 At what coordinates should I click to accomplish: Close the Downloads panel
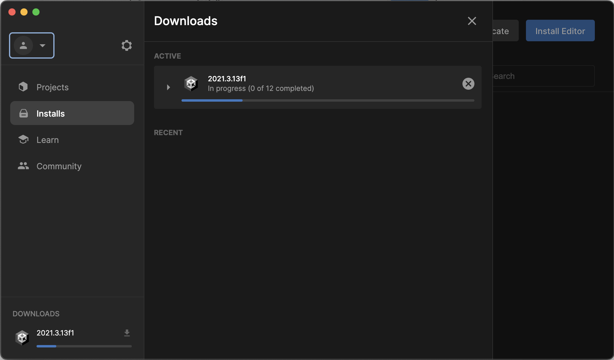pyautogui.click(x=472, y=21)
